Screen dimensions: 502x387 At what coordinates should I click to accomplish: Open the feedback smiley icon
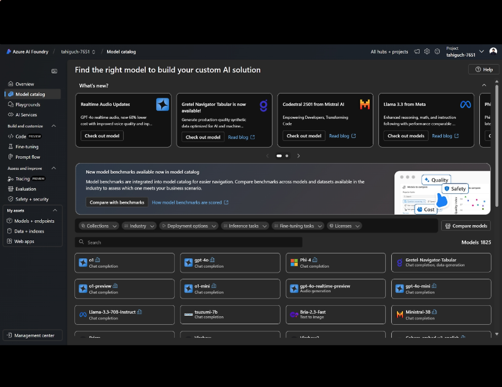click(x=437, y=52)
